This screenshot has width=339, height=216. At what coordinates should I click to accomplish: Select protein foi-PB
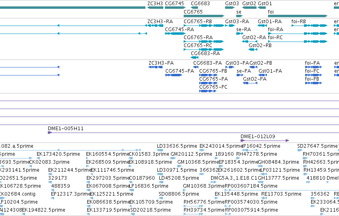(314, 83)
